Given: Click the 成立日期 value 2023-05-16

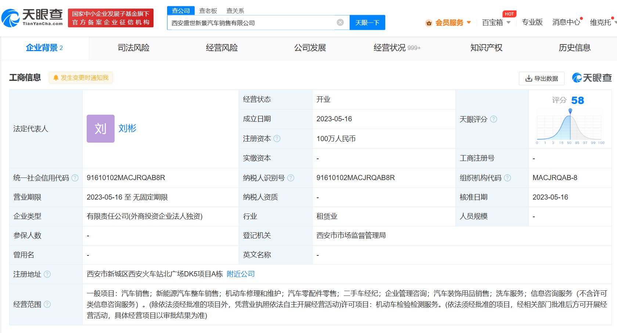Looking at the screenshot, I should [334, 119].
